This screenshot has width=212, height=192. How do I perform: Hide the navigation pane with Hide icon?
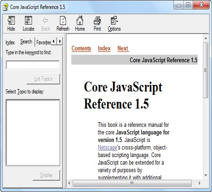pos(11,20)
